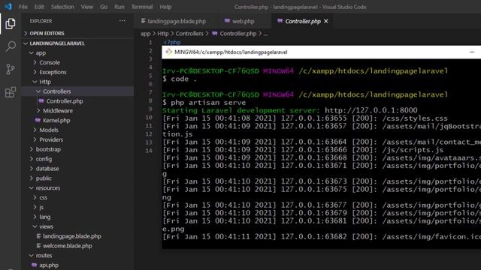Expand the js folder under resources

pyautogui.click(x=77, y=207)
